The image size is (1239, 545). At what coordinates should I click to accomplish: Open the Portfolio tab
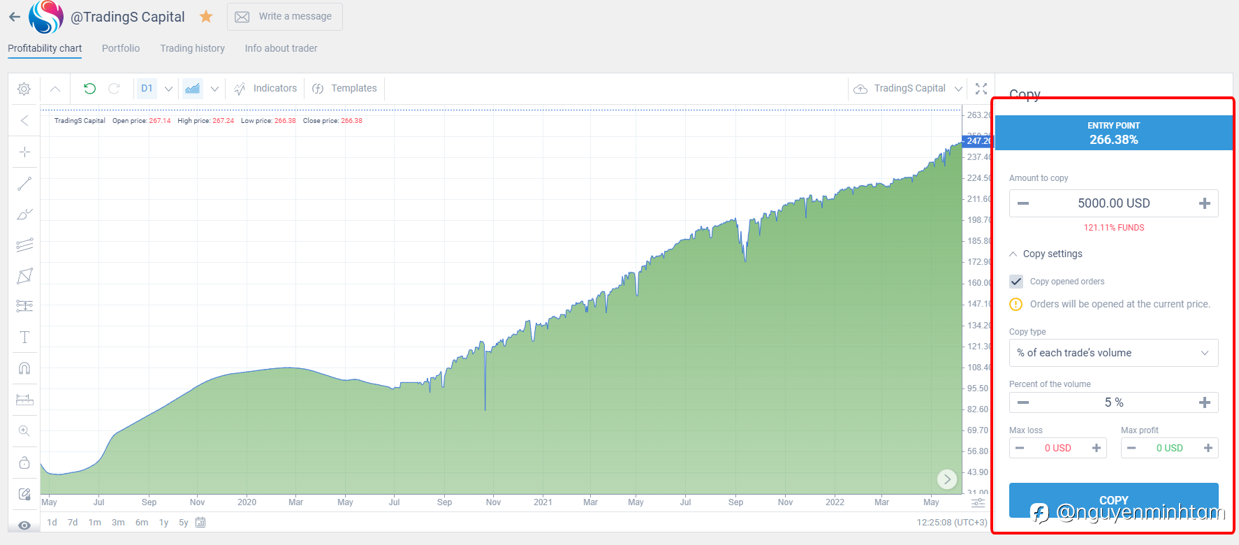121,48
